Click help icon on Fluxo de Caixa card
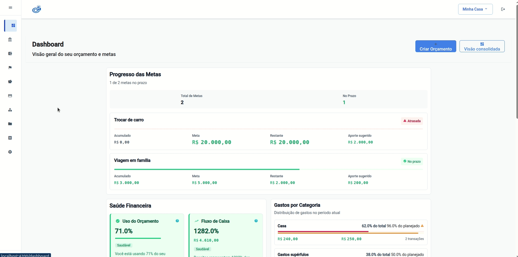The height and width of the screenshot is (257, 518). tap(256, 221)
